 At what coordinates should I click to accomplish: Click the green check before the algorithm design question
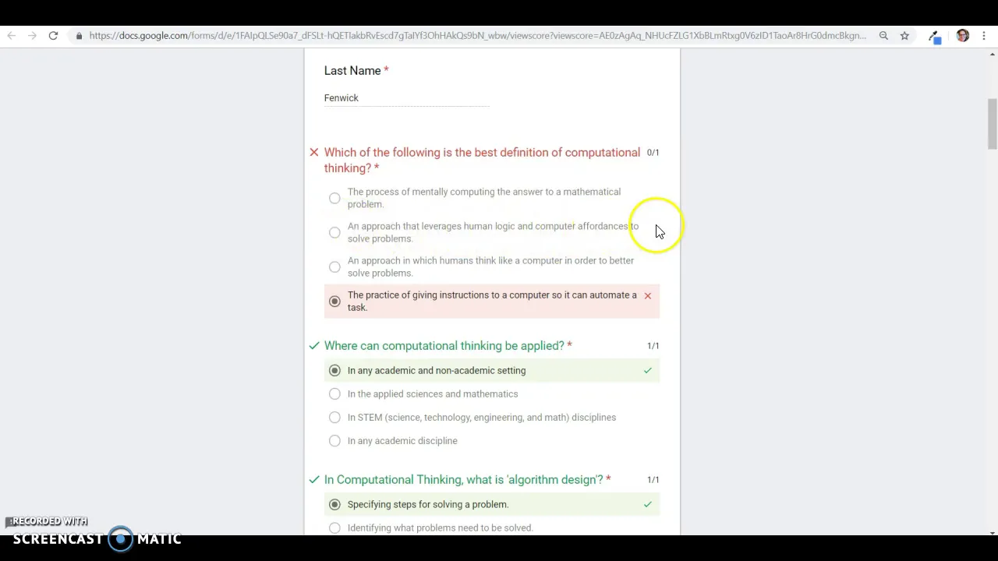[x=314, y=480]
